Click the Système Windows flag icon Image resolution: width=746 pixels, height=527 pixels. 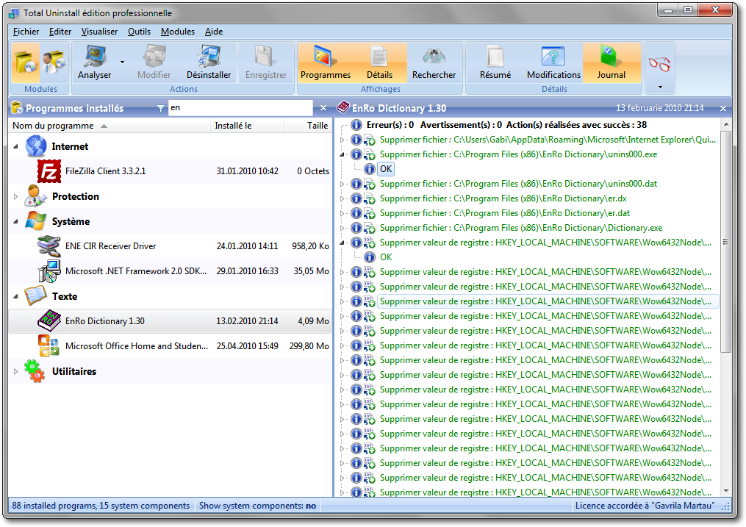[36, 221]
